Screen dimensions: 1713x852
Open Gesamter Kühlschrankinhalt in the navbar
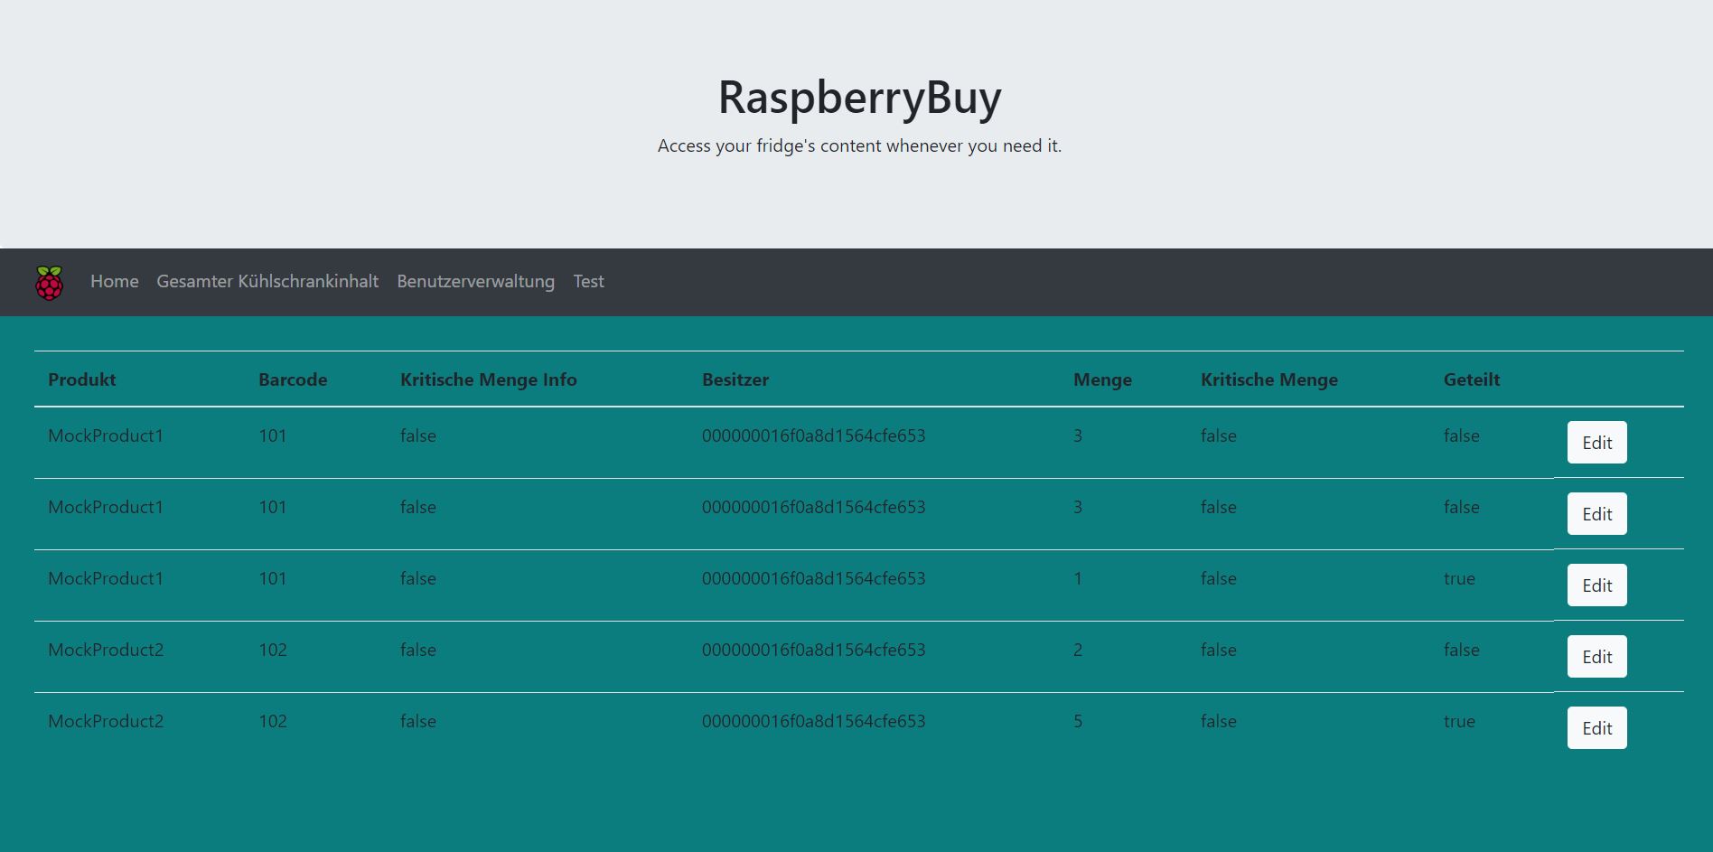point(267,281)
